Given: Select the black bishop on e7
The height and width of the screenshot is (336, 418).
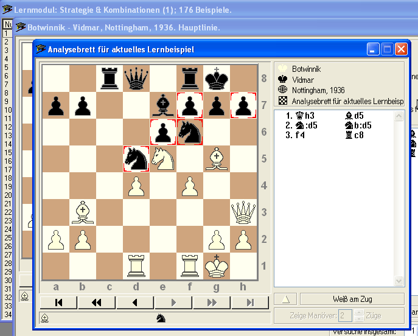Looking at the screenshot, I should click(163, 105).
